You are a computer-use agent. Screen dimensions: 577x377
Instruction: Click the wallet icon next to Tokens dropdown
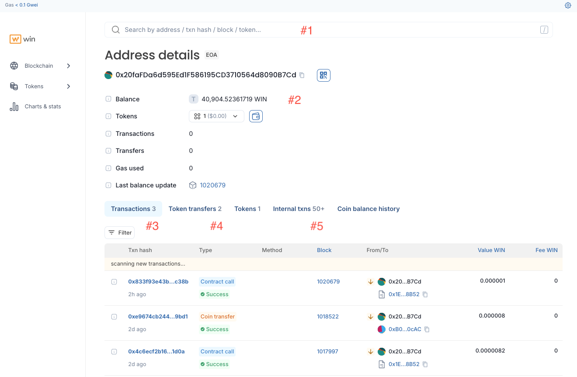point(256,116)
